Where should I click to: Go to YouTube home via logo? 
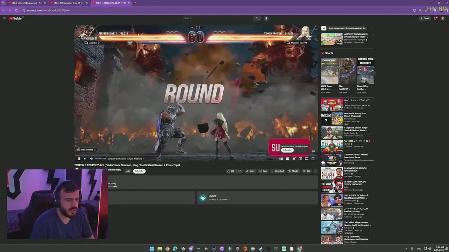tap(15, 18)
